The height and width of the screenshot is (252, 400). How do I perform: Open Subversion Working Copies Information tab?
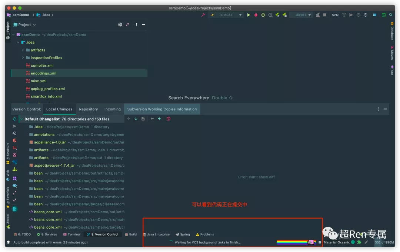click(162, 109)
